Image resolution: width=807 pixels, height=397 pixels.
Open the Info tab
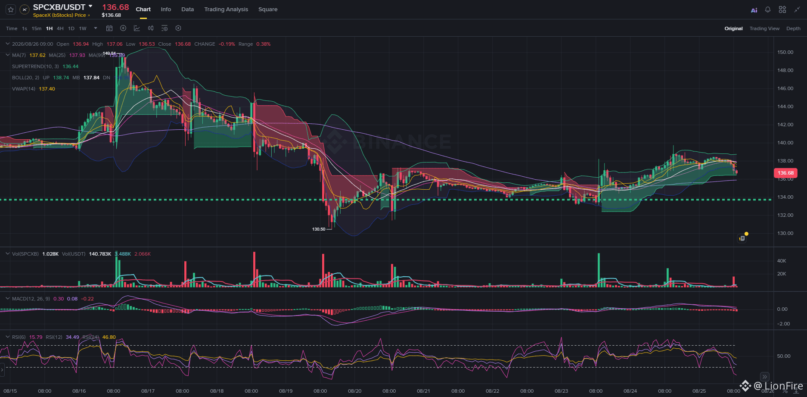coord(166,9)
